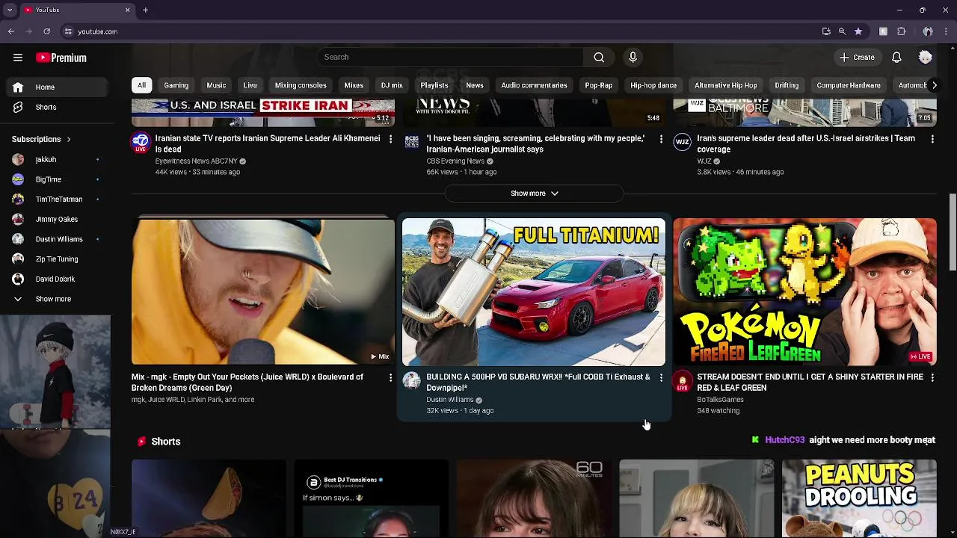957x538 pixels.
Task: Play the Full Titanium Subaru thumbnail
Action: pyautogui.click(x=534, y=291)
